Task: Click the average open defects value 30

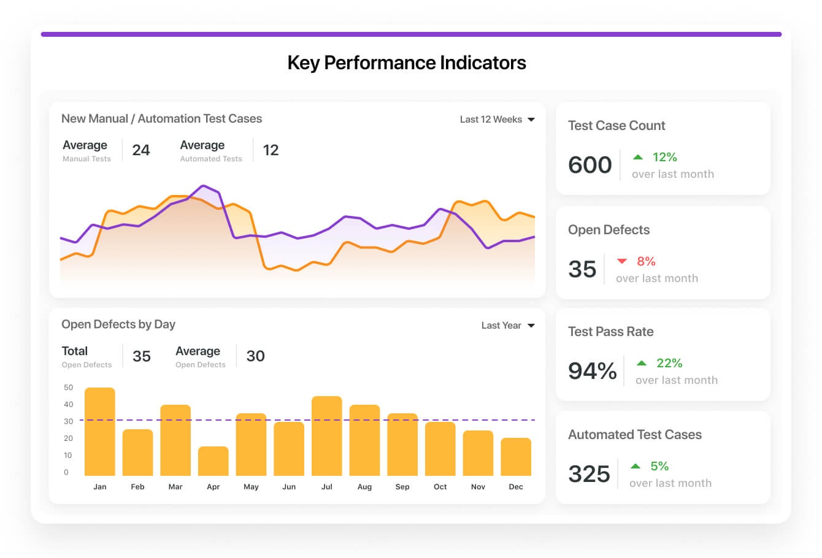Action: pyautogui.click(x=256, y=356)
